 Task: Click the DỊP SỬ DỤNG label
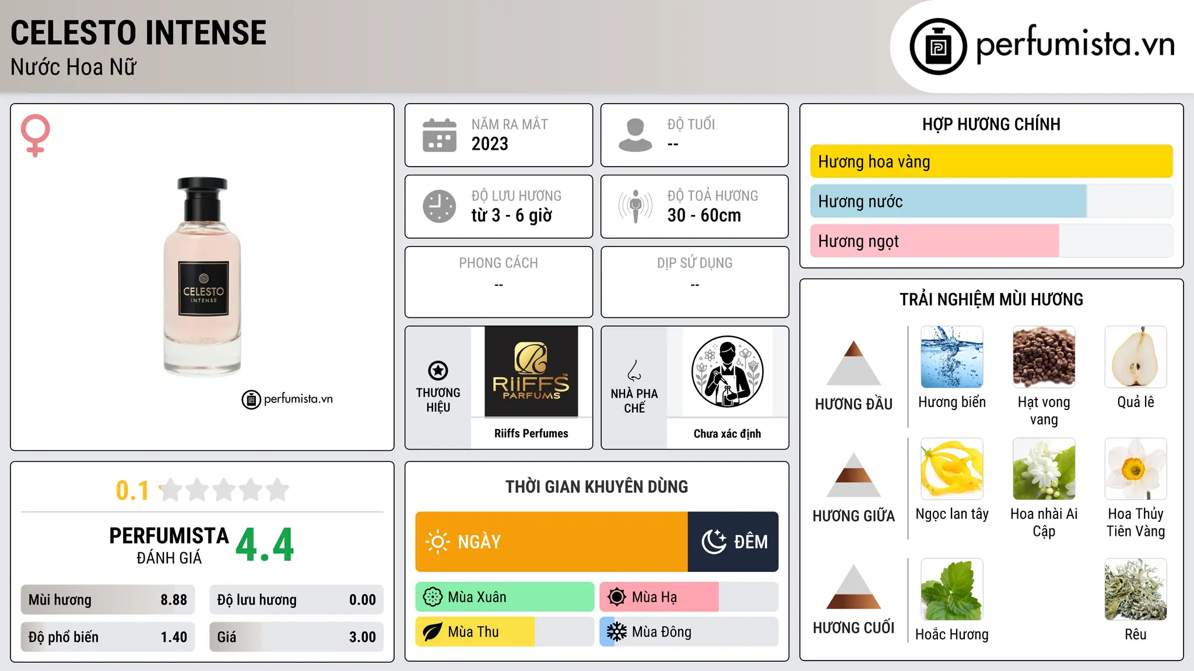pyautogui.click(x=694, y=263)
